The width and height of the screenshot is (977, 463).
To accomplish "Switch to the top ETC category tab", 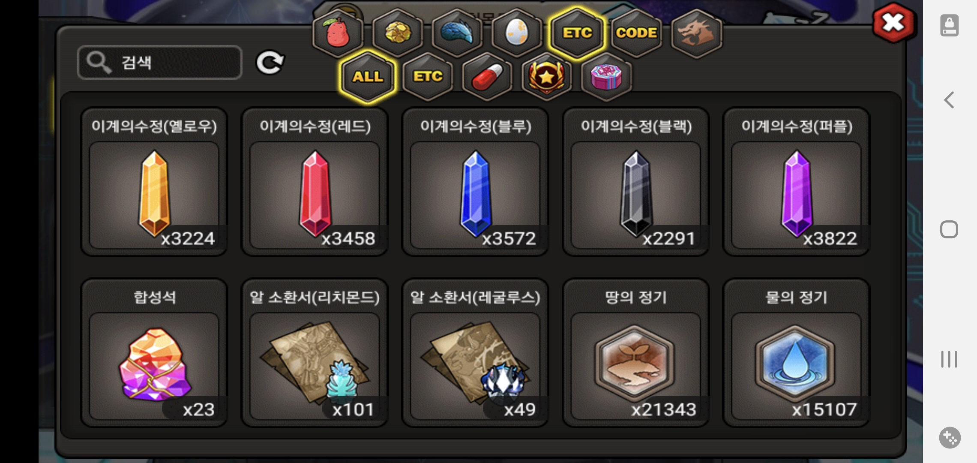I will coord(577,33).
